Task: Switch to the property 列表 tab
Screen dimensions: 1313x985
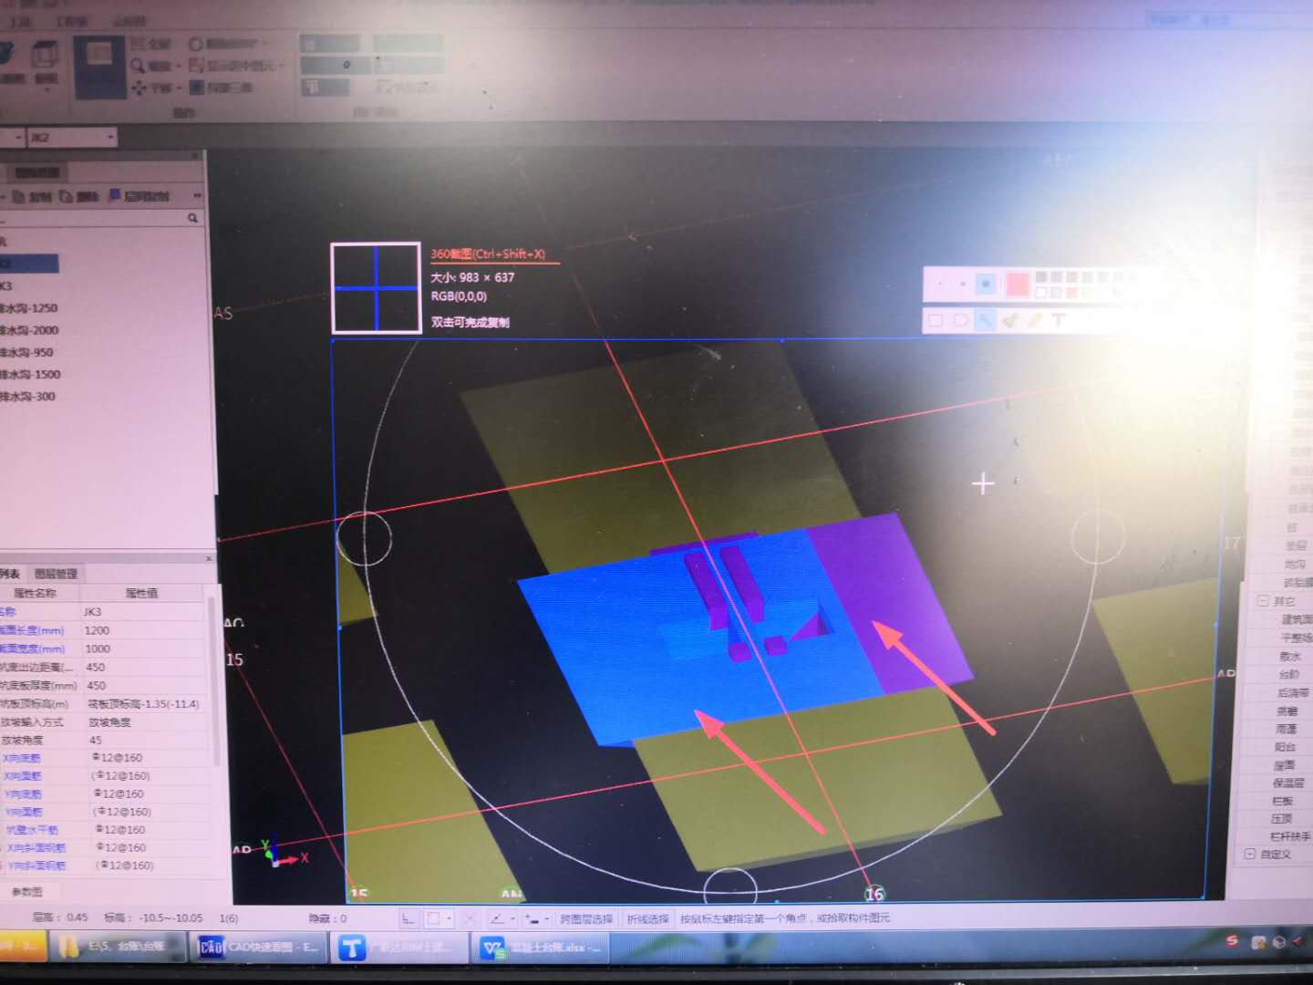Action: click(x=10, y=574)
